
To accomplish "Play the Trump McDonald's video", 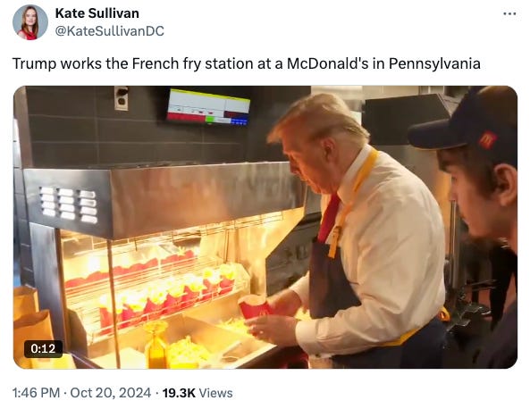I will tap(265, 227).
